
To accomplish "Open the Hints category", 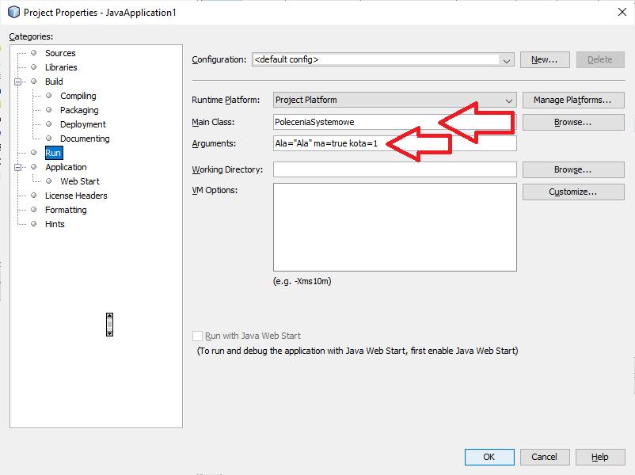I will [x=55, y=224].
